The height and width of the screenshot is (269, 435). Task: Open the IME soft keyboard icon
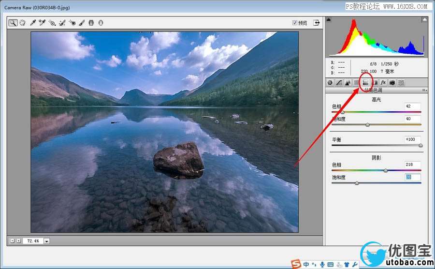[330, 264]
